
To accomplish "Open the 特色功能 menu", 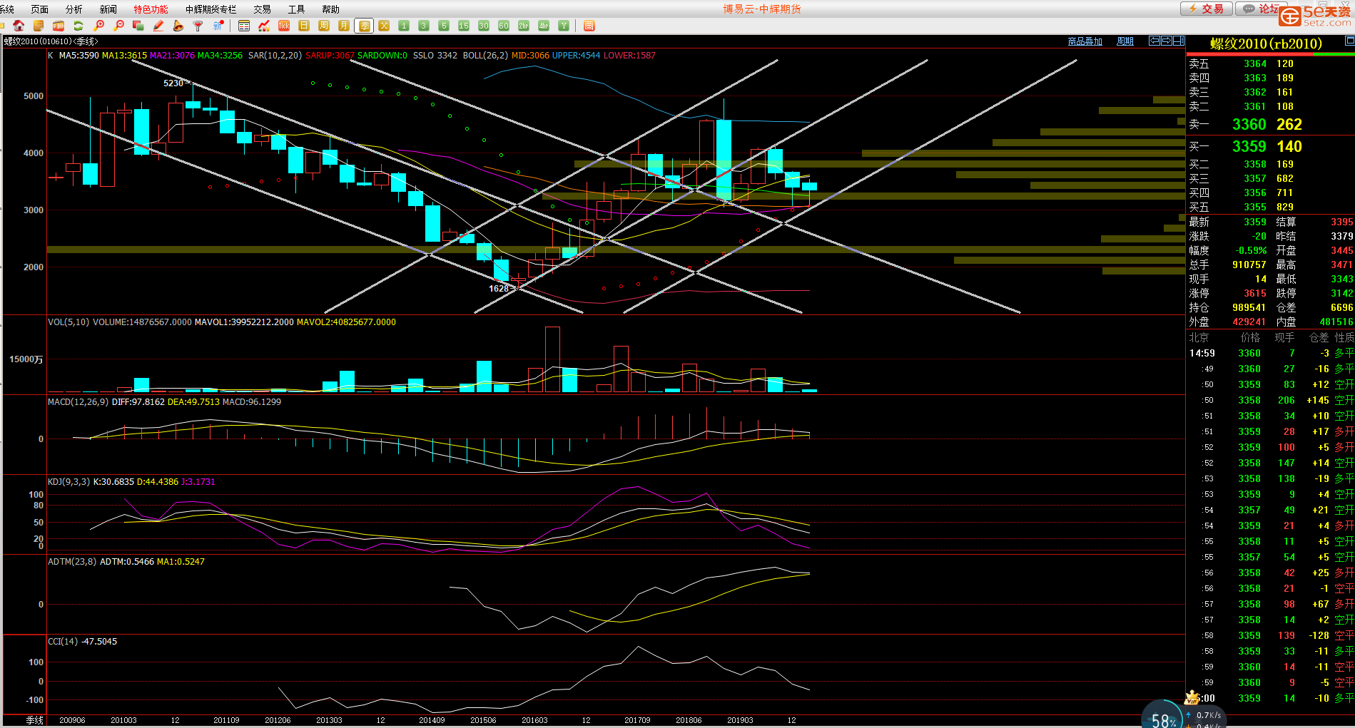I will click(x=151, y=9).
